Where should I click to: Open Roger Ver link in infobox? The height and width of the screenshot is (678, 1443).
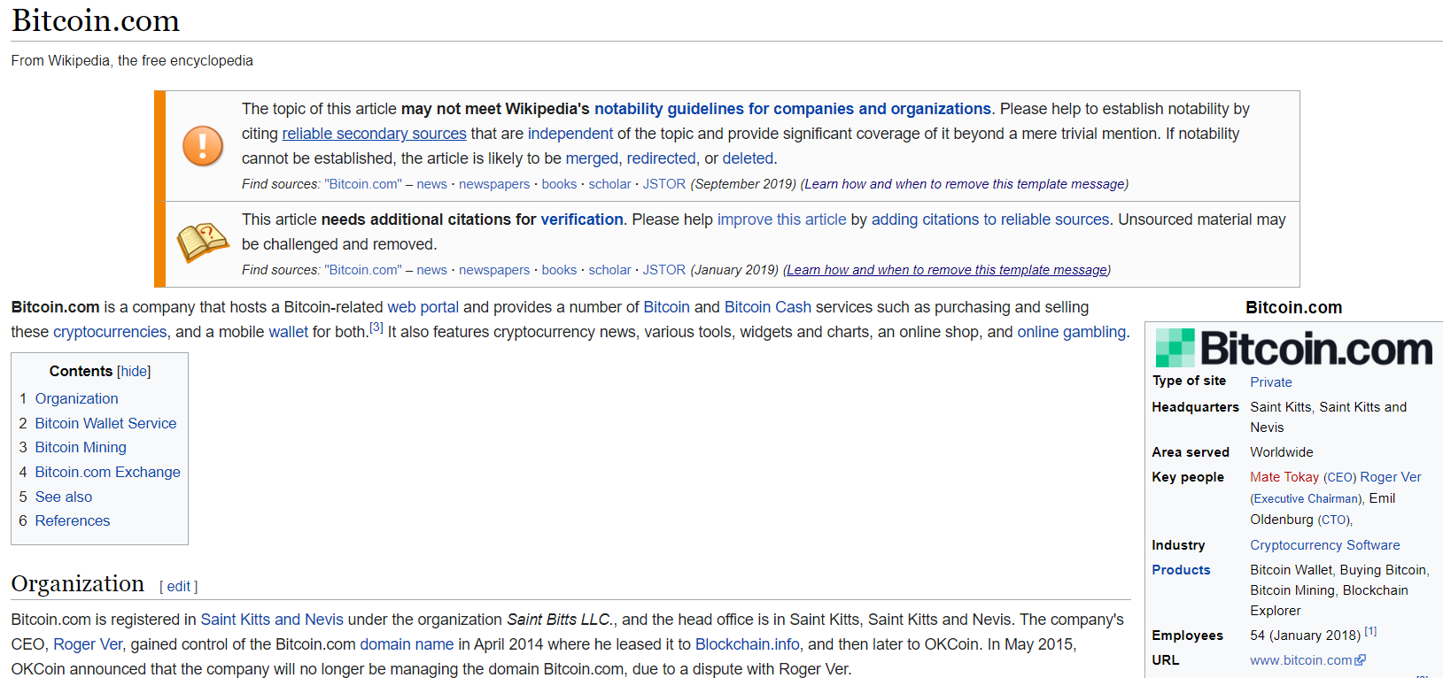click(1390, 477)
